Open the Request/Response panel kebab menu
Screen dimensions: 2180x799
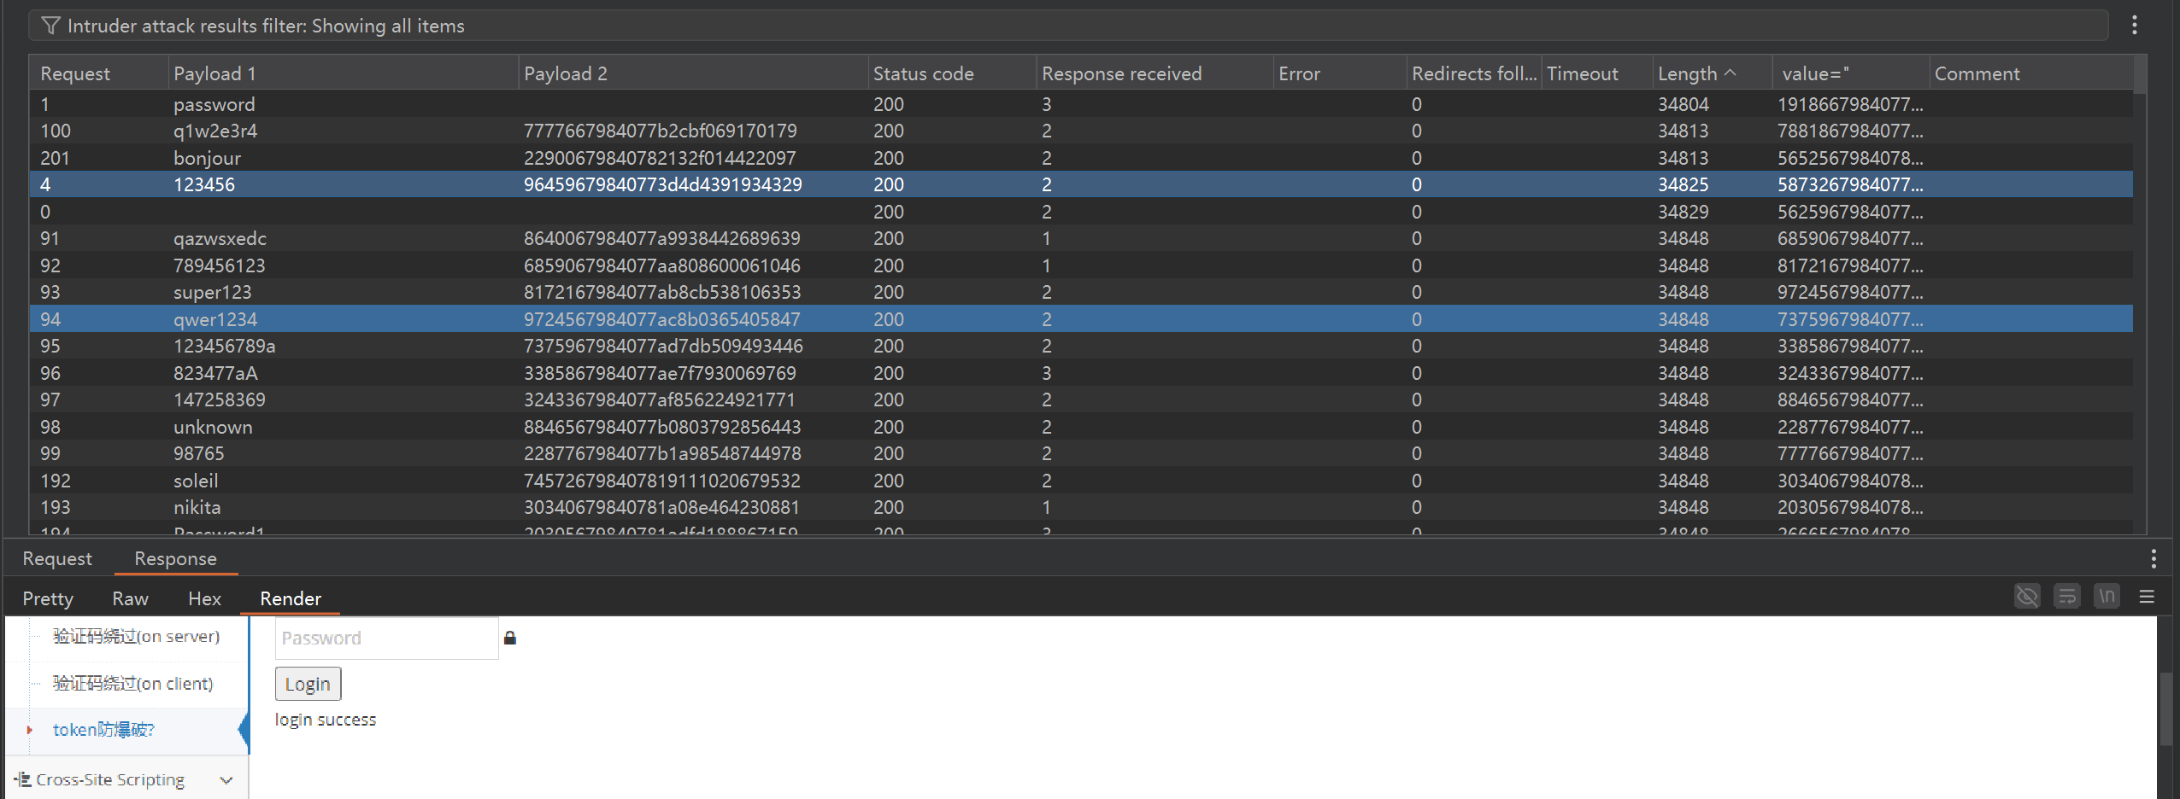tap(2153, 558)
